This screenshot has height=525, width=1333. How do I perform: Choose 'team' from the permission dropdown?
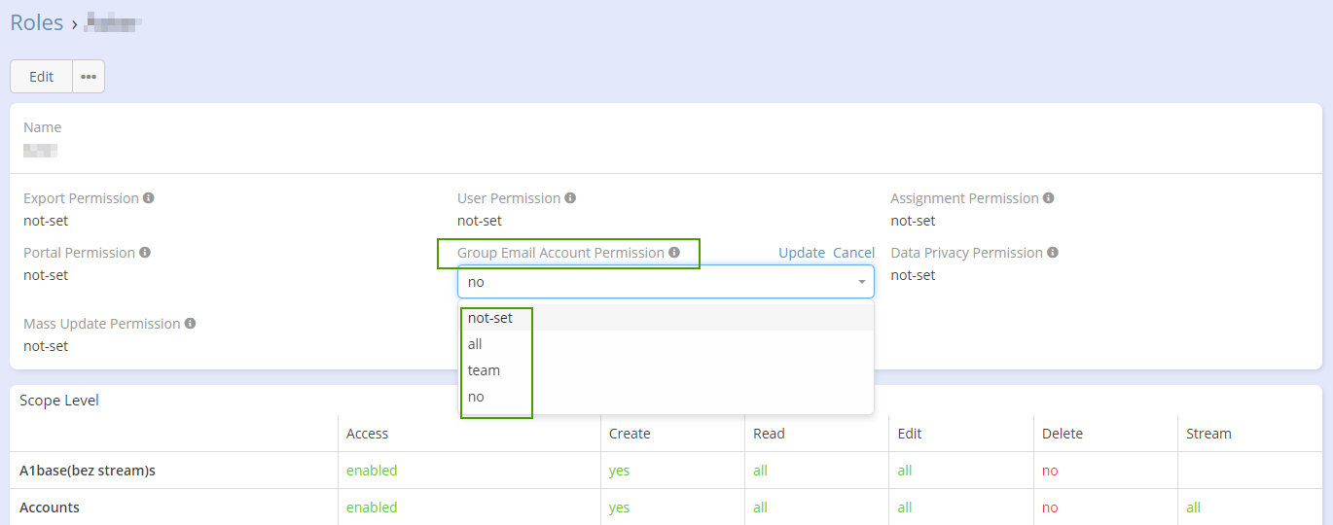[484, 370]
